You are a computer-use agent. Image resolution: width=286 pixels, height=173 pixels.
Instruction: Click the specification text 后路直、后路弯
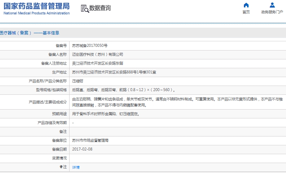[124, 90]
